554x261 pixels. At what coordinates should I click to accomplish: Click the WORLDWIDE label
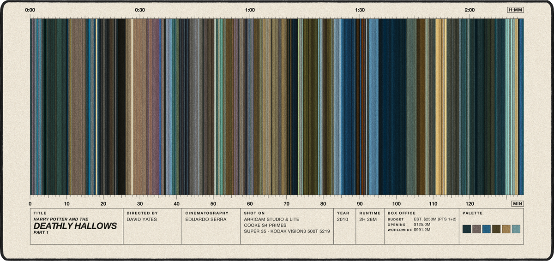point(399,230)
